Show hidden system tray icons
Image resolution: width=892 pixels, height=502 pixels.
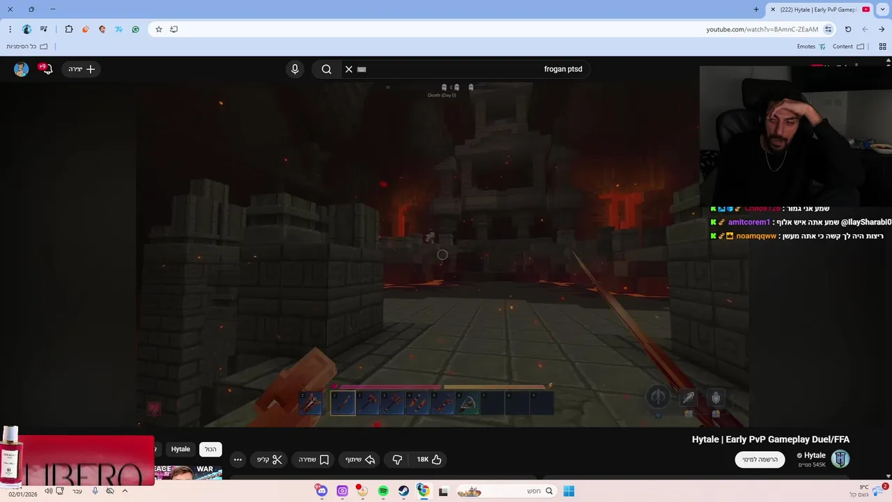(x=125, y=491)
